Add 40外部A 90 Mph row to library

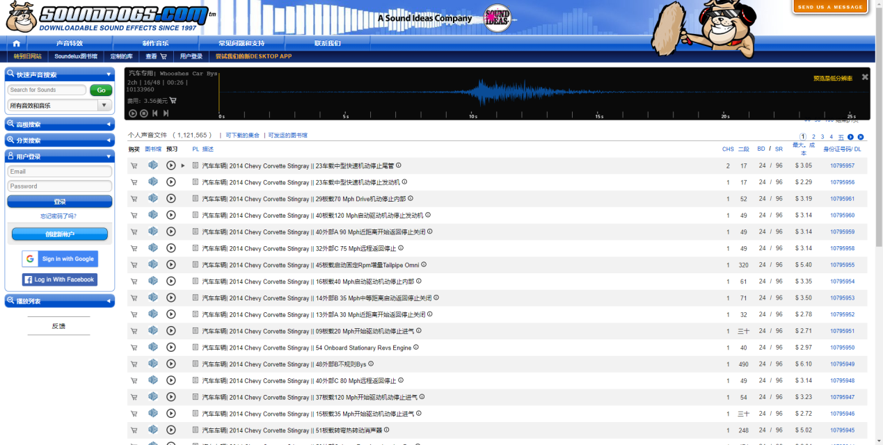pos(153,232)
